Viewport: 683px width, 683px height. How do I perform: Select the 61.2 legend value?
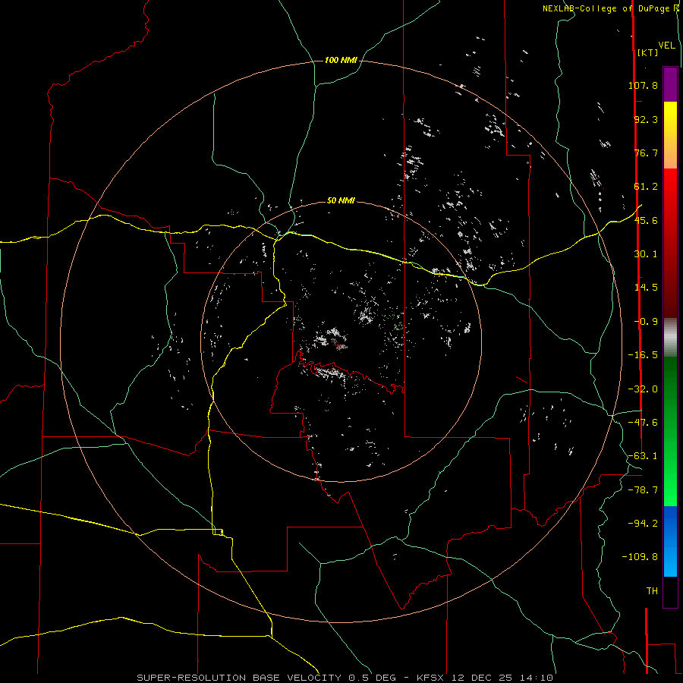click(x=646, y=187)
